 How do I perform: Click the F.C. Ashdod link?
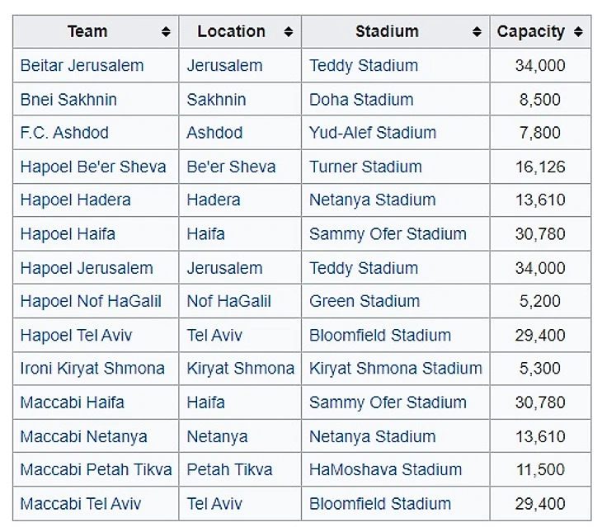tap(64, 133)
